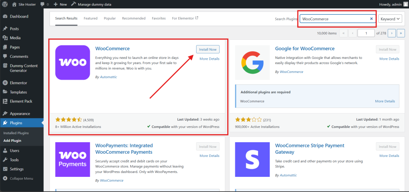Click the Google G logo thumbnail

pos(252,63)
